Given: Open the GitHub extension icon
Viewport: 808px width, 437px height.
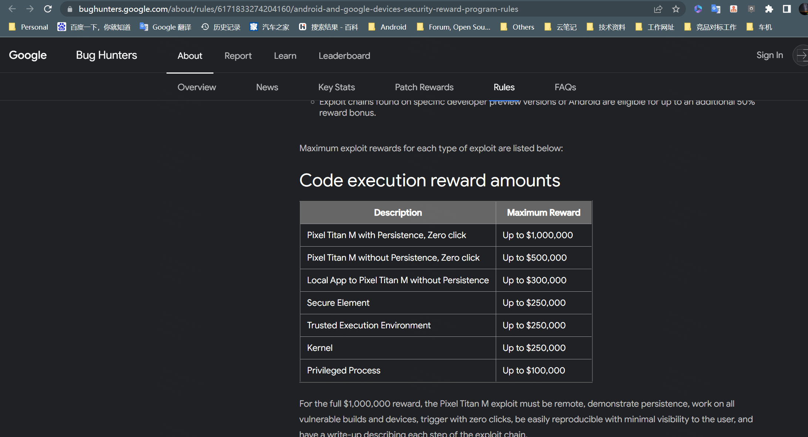Looking at the screenshot, I should 751,9.
